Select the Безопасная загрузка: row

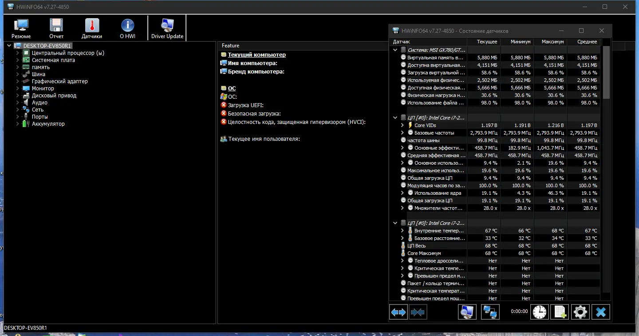click(254, 114)
